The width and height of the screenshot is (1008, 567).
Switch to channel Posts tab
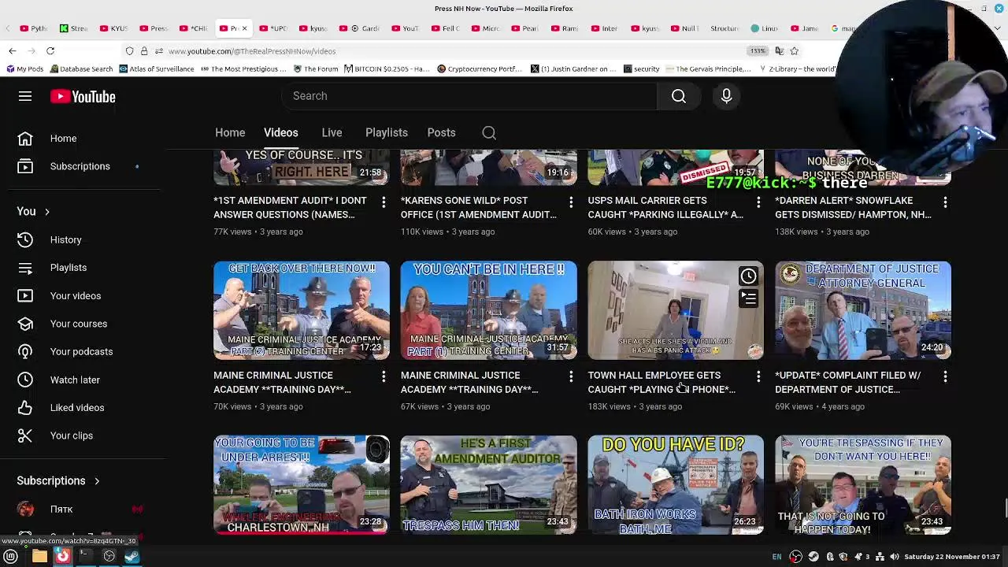pos(441,133)
